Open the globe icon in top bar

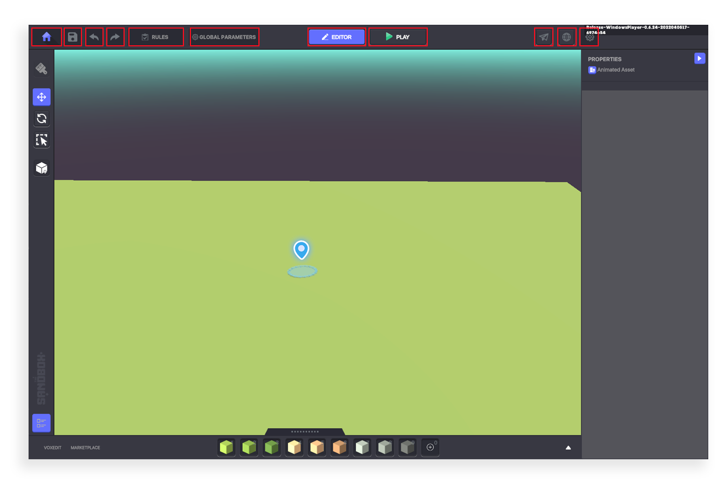tap(566, 37)
